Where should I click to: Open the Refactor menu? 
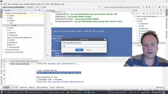coord(33,4)
